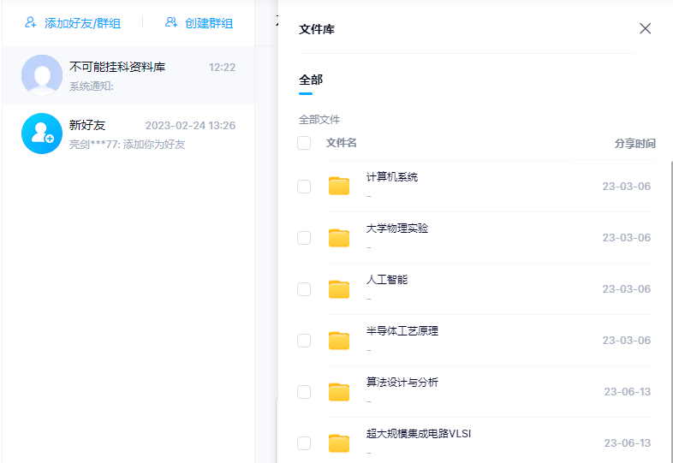Click the share date of 算法设计与分析
This screenshot has width=673, height=463.
(628, 392)
